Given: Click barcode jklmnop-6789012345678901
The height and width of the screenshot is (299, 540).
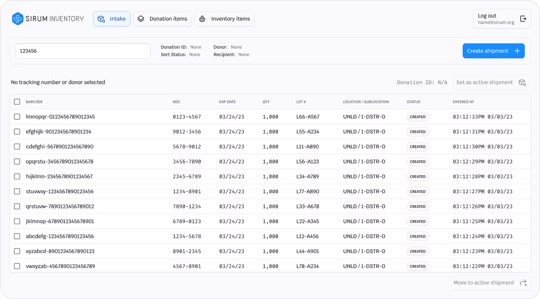Looking at the screenshot, I should click(60, 221).
